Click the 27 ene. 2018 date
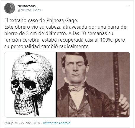 pos(30,123)
